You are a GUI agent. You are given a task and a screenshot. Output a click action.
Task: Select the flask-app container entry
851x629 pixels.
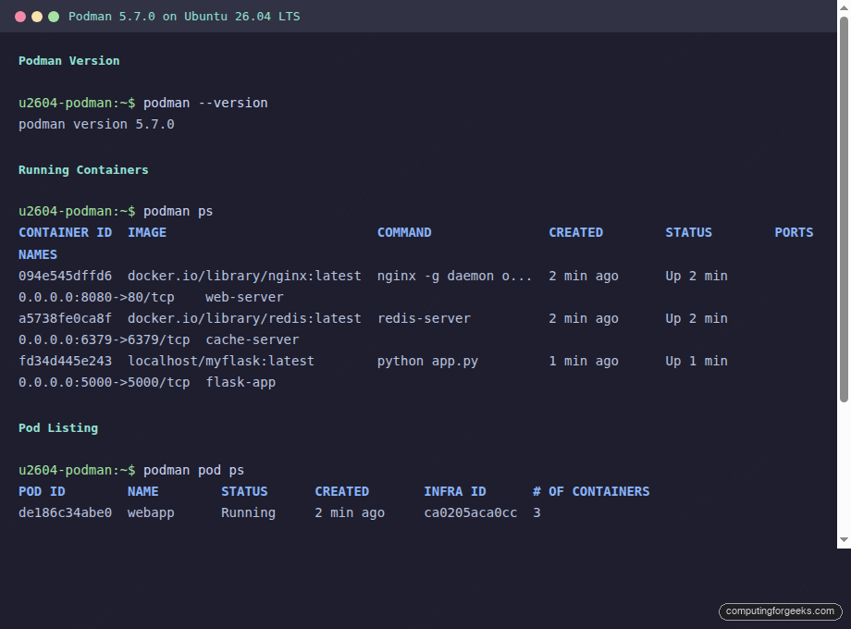[x=240, y=382]
